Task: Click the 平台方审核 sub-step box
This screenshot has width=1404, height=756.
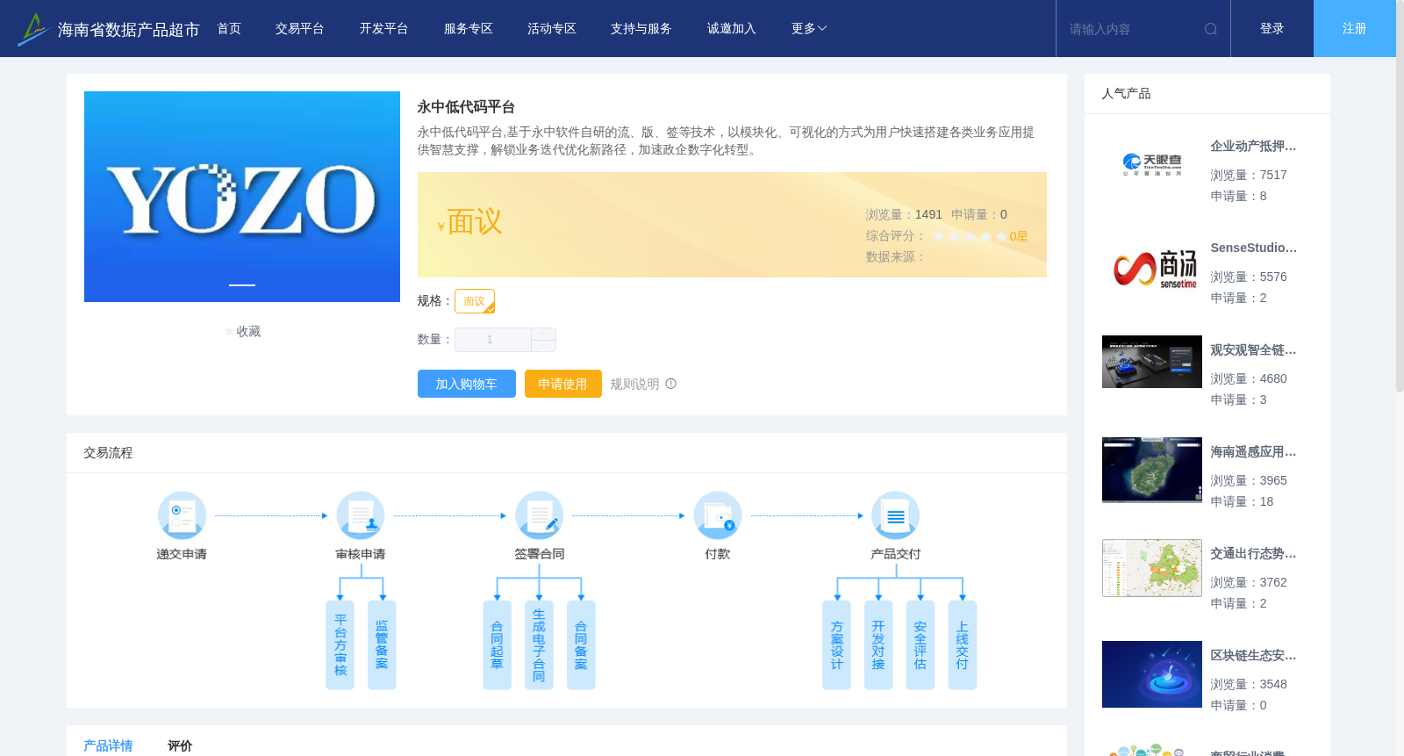Action: point(340,645)
